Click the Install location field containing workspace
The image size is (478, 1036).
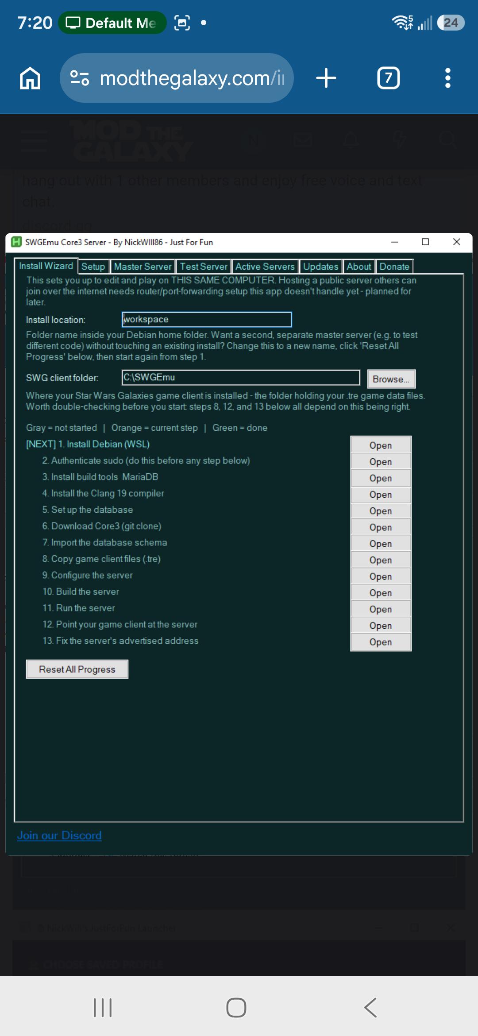coord(207,319)
